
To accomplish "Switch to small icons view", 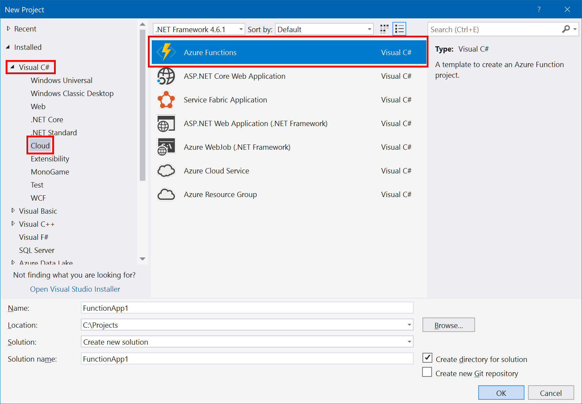I will click(384, 29).
